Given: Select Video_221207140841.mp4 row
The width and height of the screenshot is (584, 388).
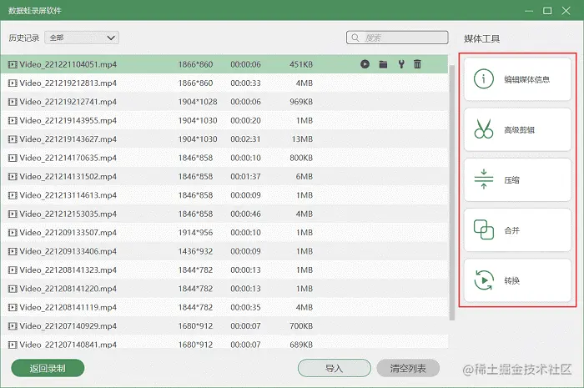Looking at the screenshot, I should [224, 343].
